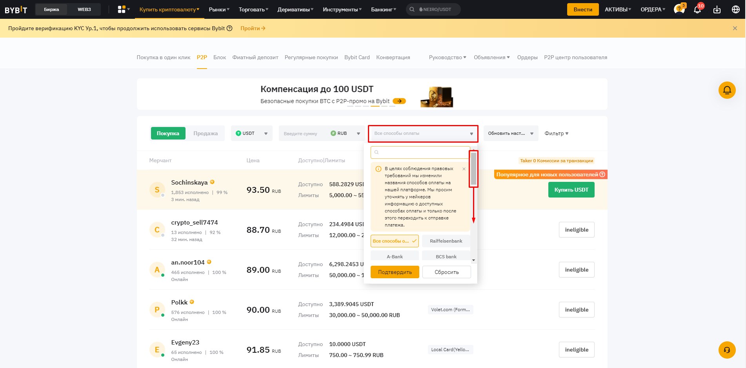
Task: Switch to Биржа exchange mode
Action: pyautogui.click(x=51, y=9)
